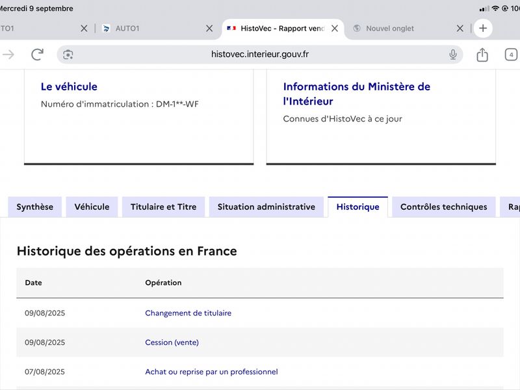Go to Situation administrative tab
This screenshot has width=520, height=390.
pos(266,207)
